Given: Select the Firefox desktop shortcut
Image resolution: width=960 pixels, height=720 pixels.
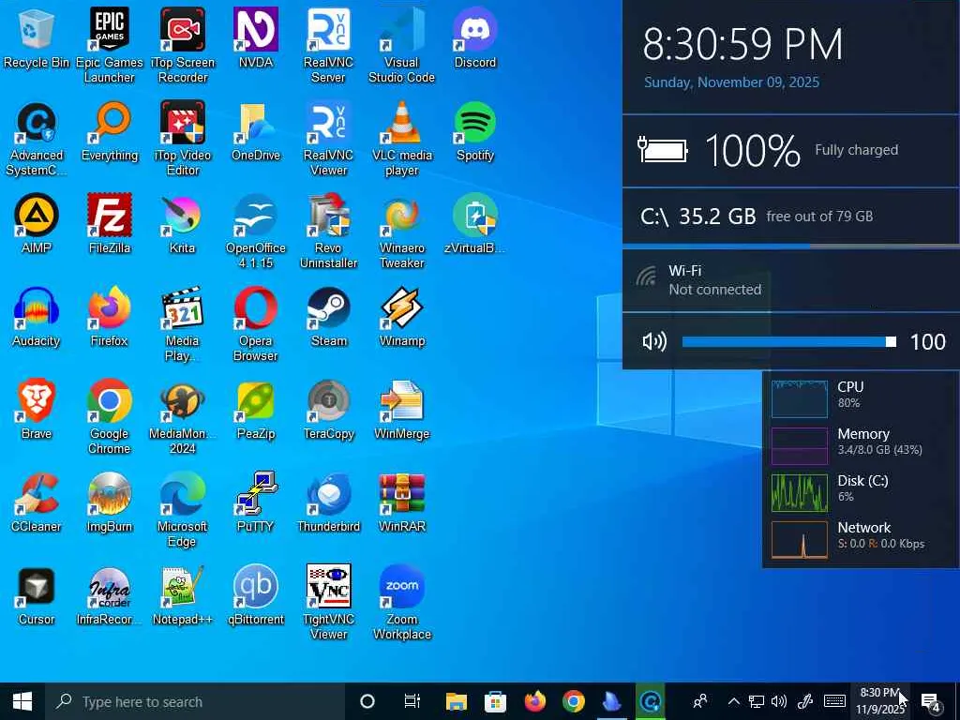Looking at the screenshot, I should 110,317.
